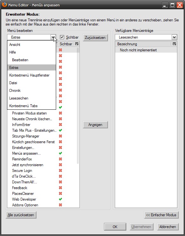Toggle the green checkmark for Web Developer
This screenshot has width=185, height=236.
point(60,199)
